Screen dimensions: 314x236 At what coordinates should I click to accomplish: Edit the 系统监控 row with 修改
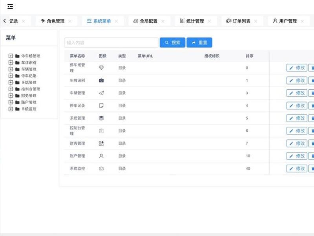297,169
